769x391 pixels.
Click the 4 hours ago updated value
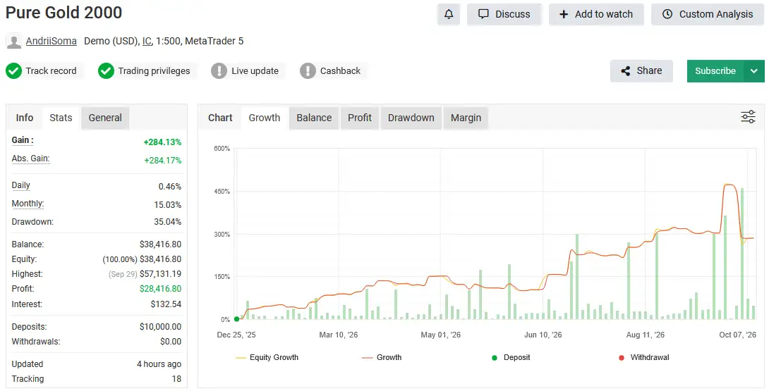(x=159, y=364)
